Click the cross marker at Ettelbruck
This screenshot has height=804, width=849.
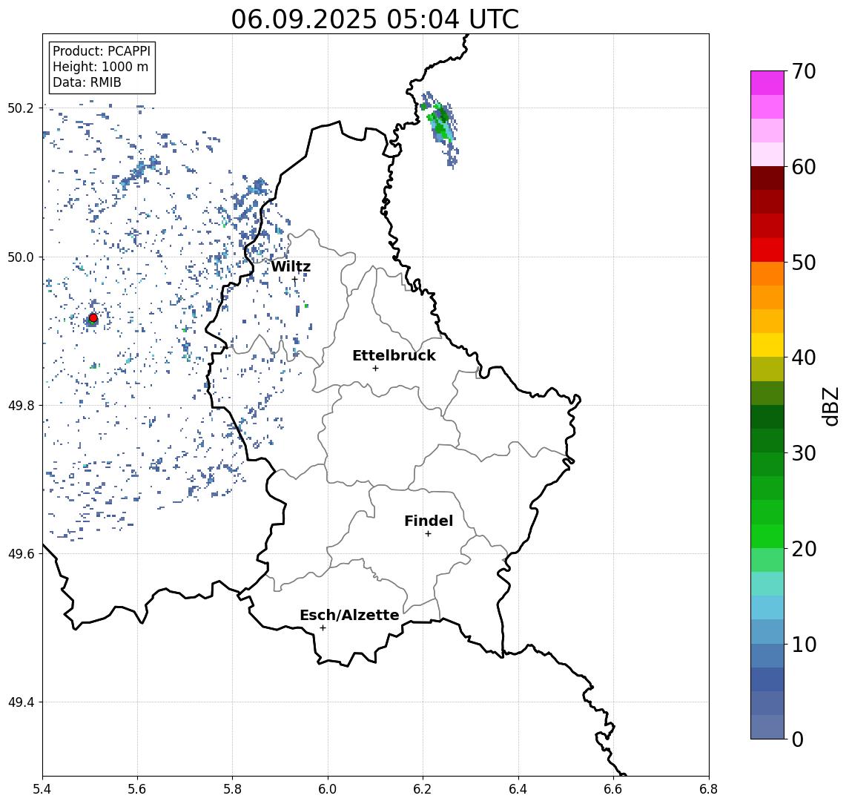click(x=375, y=369)
